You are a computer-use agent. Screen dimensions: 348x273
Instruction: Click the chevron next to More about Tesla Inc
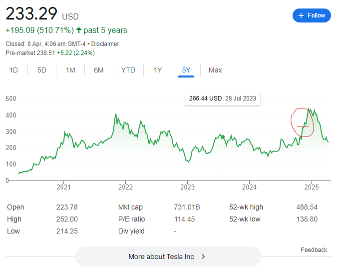pyautogui.click(x=203, y=256)
